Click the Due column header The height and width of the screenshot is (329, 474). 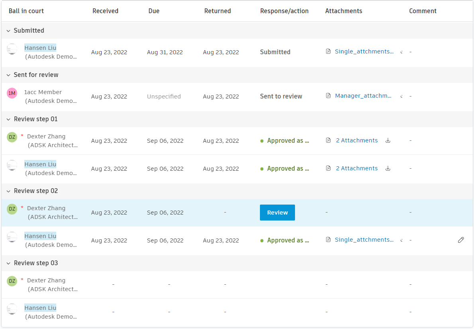pyautogui.click(x=154, y=11)
